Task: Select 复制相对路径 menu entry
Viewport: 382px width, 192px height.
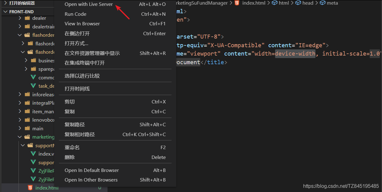Action: 79,134
